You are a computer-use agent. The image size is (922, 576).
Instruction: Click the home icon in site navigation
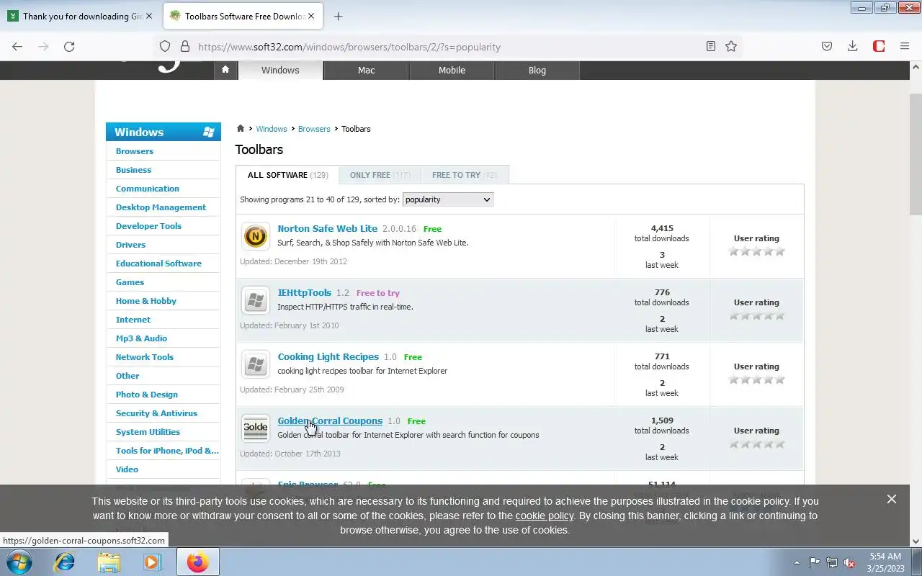click(x=225, y=70)
